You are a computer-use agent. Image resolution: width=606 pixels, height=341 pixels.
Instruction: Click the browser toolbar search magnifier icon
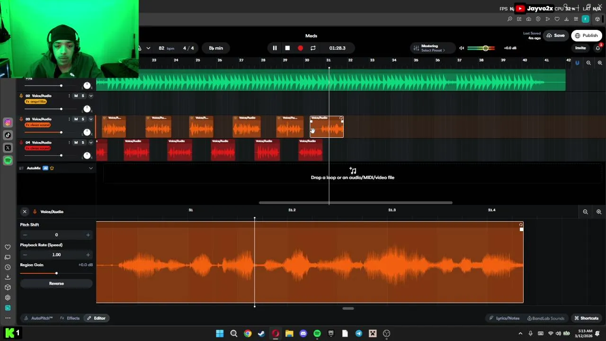pyautogui.click(x=510, y=19)
